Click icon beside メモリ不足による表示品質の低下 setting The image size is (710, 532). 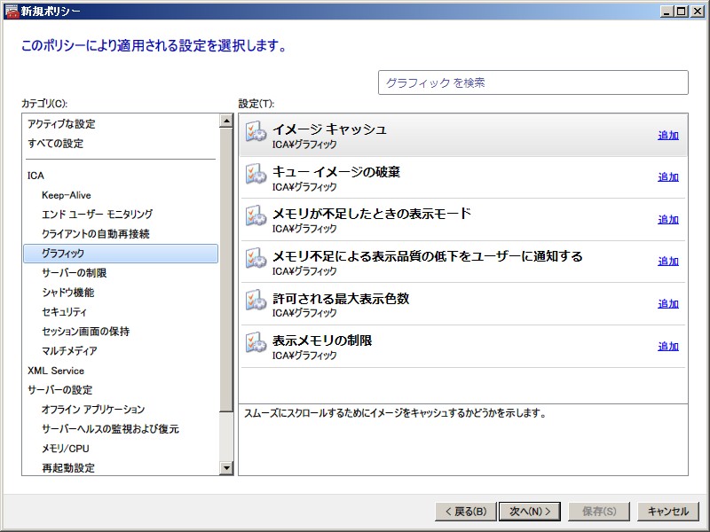256,258
